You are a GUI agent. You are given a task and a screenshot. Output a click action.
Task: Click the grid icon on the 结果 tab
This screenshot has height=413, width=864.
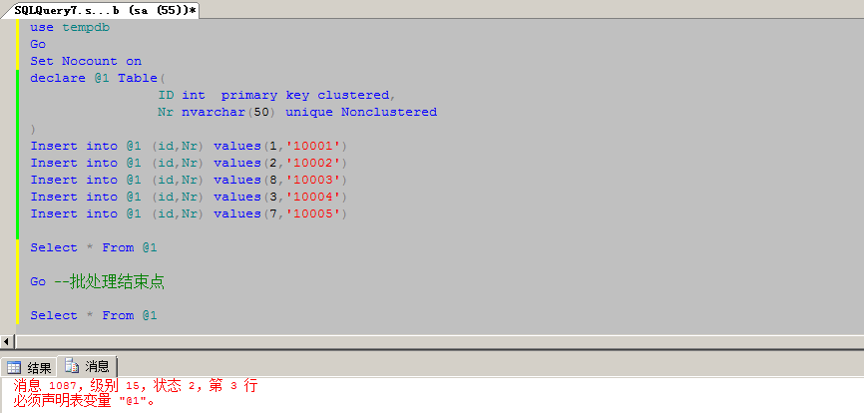[14, 367]
